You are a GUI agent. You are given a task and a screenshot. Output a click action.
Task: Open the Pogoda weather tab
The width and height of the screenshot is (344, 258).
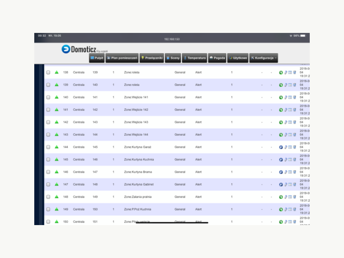coord(217,58)
